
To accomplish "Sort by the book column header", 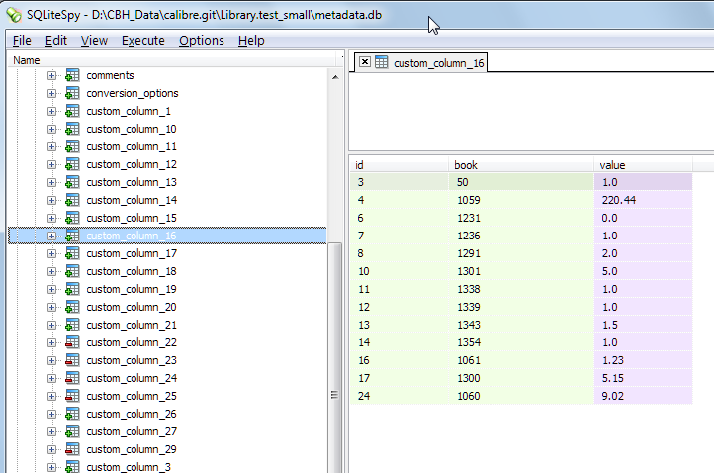I will point(521,165).
